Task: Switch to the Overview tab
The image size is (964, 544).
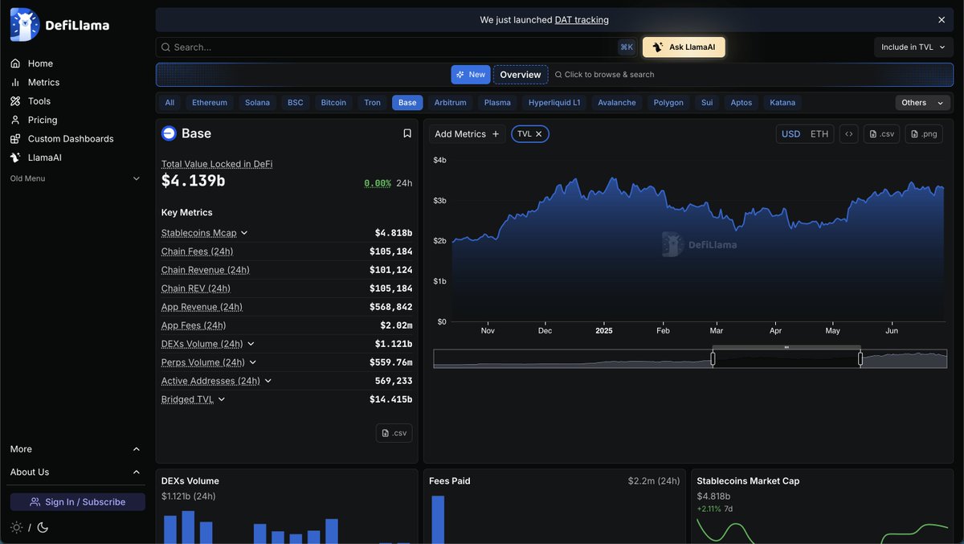Action: click(x=520, y=74)
